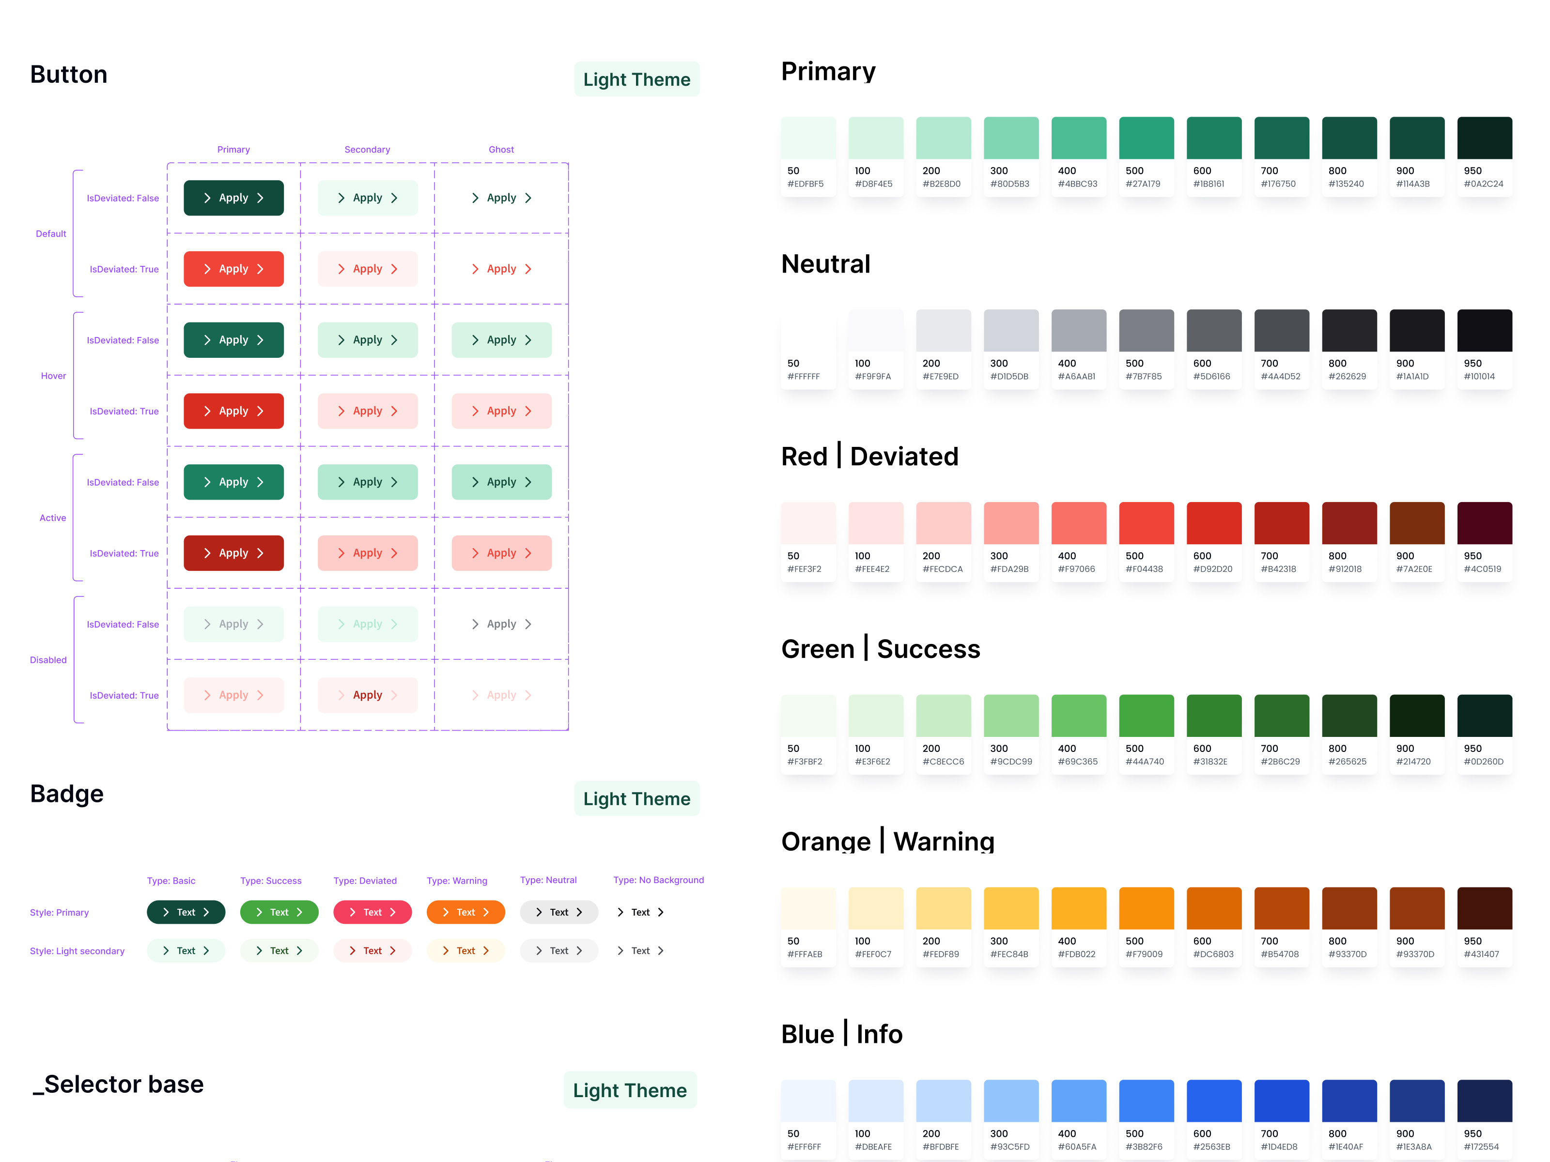The height and width of the screenshot is (1162, 1550).
Task: Click the Light Theme tag next to the Badge section
Action: 637,798
